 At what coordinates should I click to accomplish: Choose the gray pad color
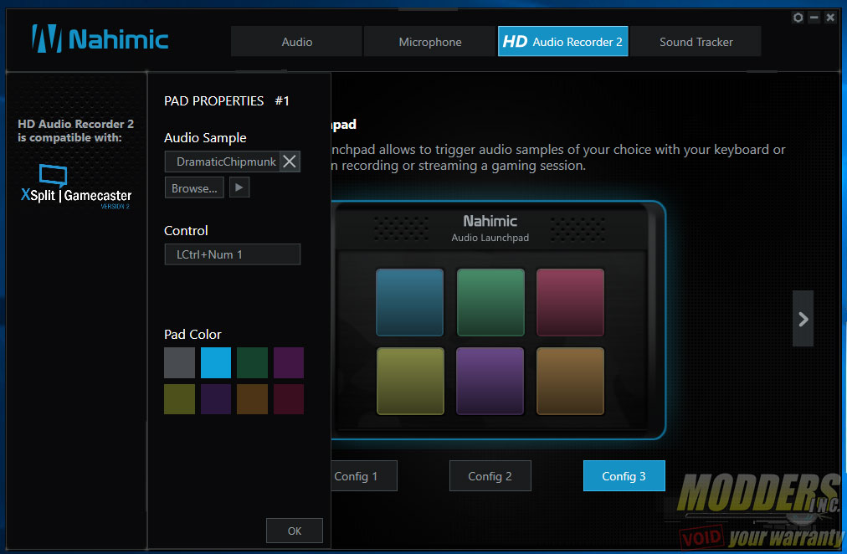(x=179, y=363)
